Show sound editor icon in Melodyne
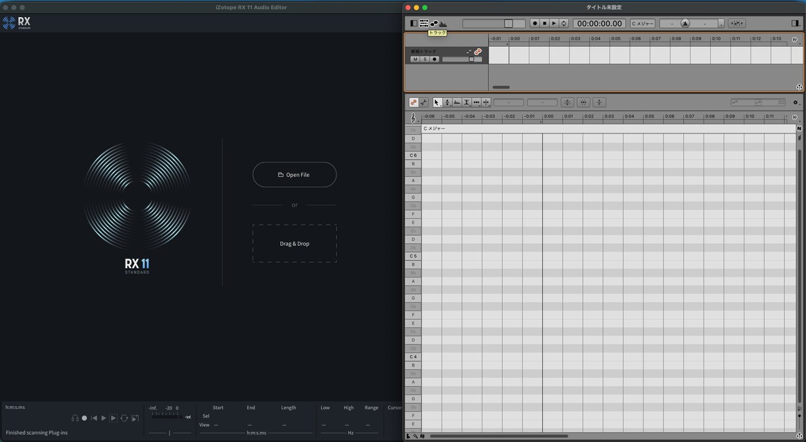 click(x=443, y=23)
